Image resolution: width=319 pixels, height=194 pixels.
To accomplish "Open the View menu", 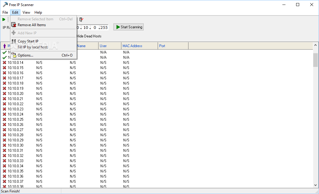I will (26, 12).
